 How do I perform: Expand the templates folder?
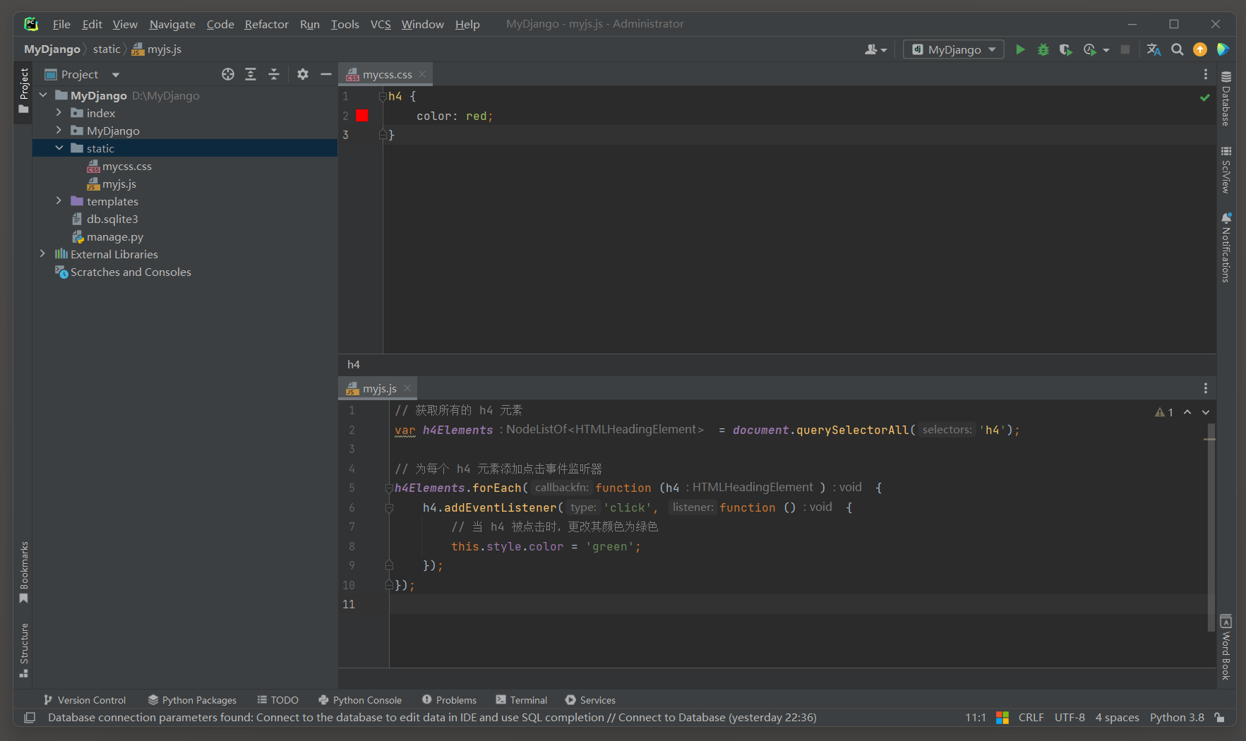[x=59, y=201]
